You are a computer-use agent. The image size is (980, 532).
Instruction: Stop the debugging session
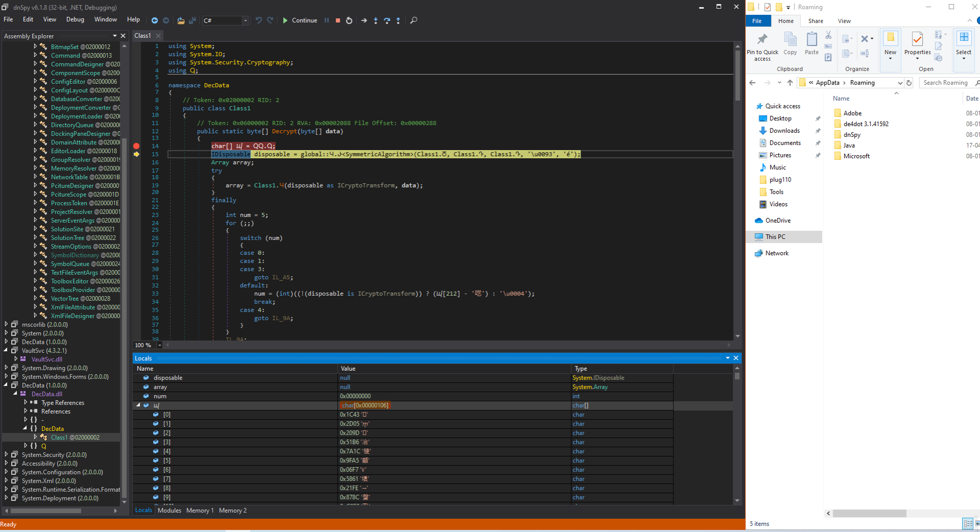tap(338, 20)
